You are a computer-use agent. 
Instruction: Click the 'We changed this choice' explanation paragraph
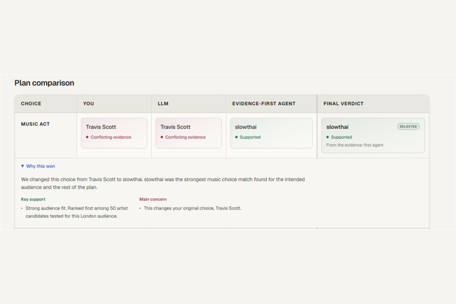[x=163, y=183]
